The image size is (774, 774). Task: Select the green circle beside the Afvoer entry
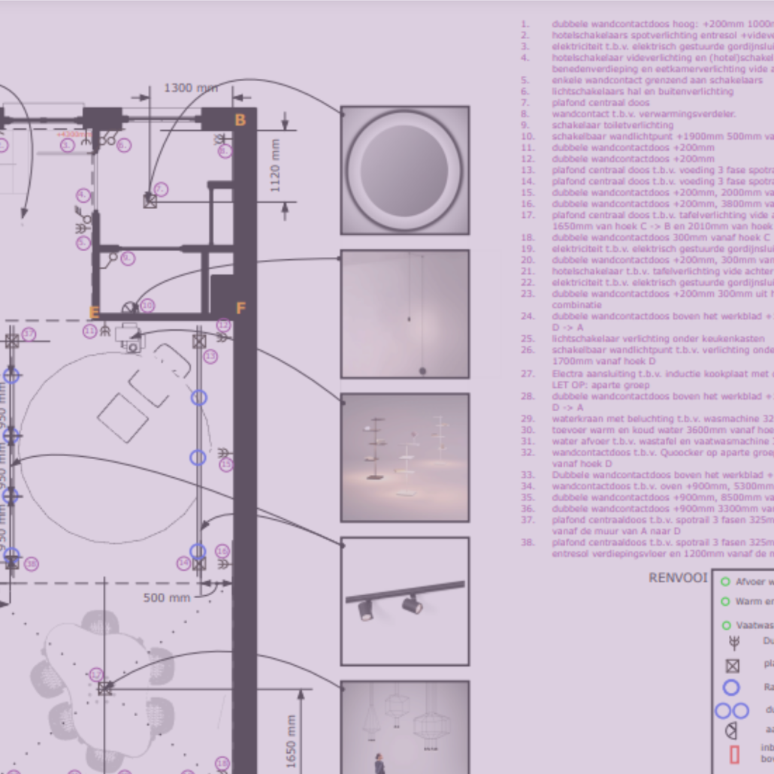[x=724, y=582]
